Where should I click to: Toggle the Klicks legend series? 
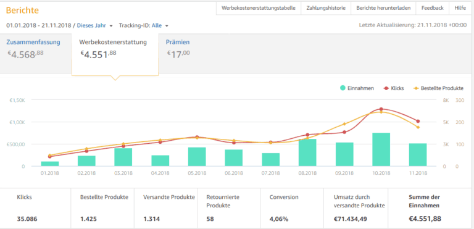pyautogui.click(x=393, y=88)
